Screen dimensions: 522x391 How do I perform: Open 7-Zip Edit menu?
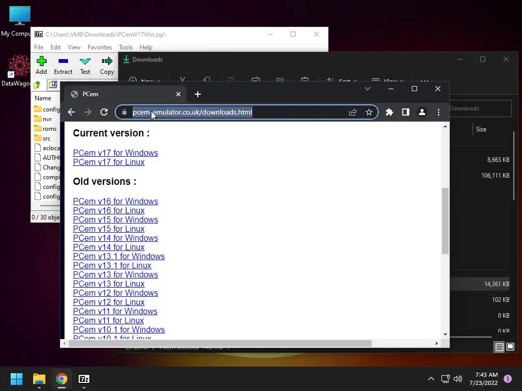(55, 47)
